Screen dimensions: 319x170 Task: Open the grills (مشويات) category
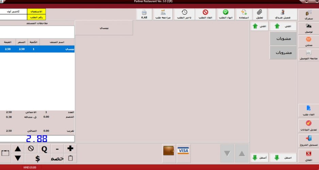point(283,39)
